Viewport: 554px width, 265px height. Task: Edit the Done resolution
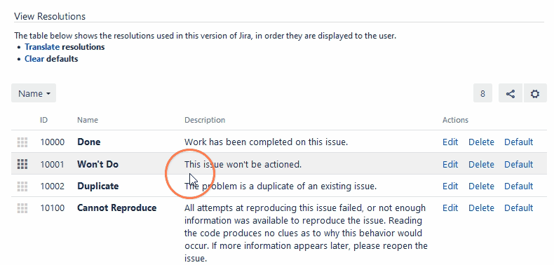point(450,142)
